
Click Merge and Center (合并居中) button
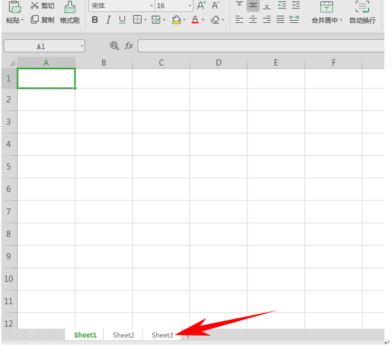click(326, 12)
